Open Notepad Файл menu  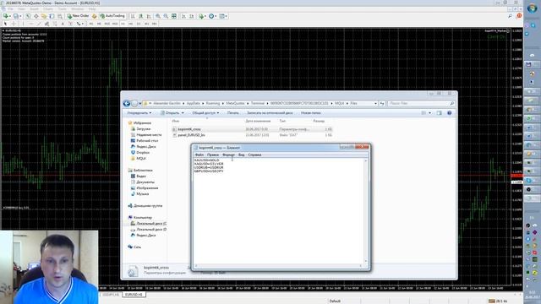click(199, 155)
